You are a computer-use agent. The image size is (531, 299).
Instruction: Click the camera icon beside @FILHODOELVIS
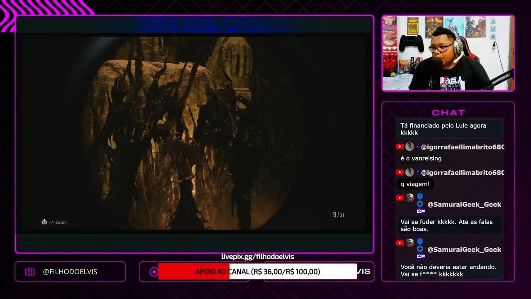pyautogui.click(x=30, y=272)
